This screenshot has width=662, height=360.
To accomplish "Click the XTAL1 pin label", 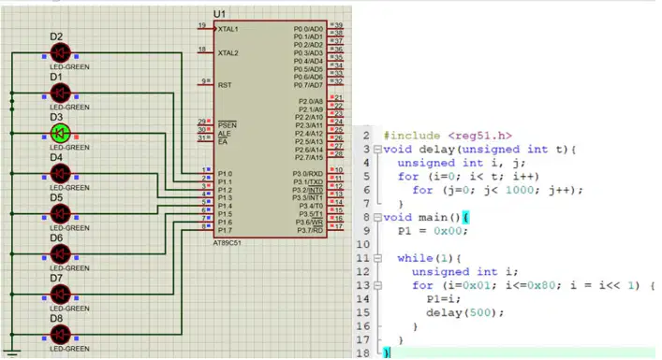I will click(228, 29).
